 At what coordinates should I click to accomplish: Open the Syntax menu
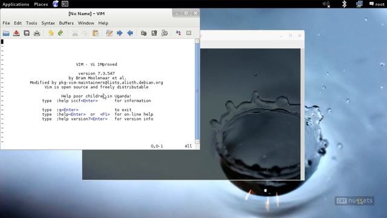pos(48,23)
